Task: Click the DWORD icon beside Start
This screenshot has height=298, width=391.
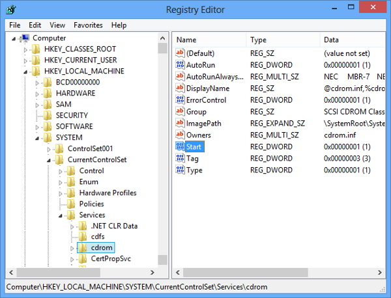Action: 180,146
